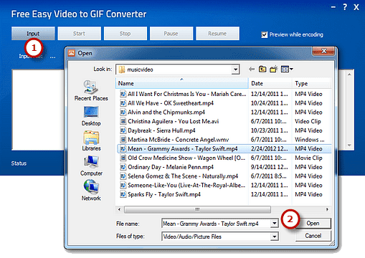365x258 pixels.
Task: Open Computer in places sidebar
Action: point(91,166)
